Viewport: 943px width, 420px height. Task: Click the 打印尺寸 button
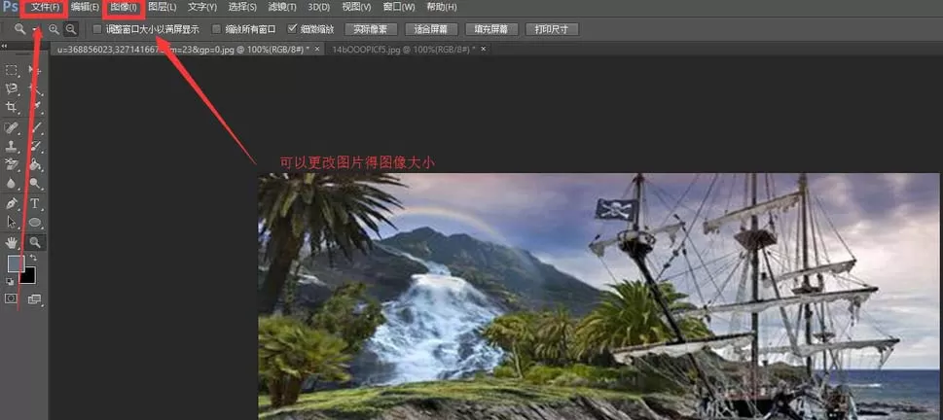pyautogui.click(x=552, y=29)
